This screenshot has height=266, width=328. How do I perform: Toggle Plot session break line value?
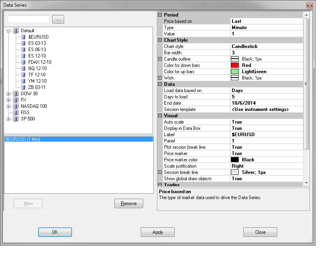[237, 147]
